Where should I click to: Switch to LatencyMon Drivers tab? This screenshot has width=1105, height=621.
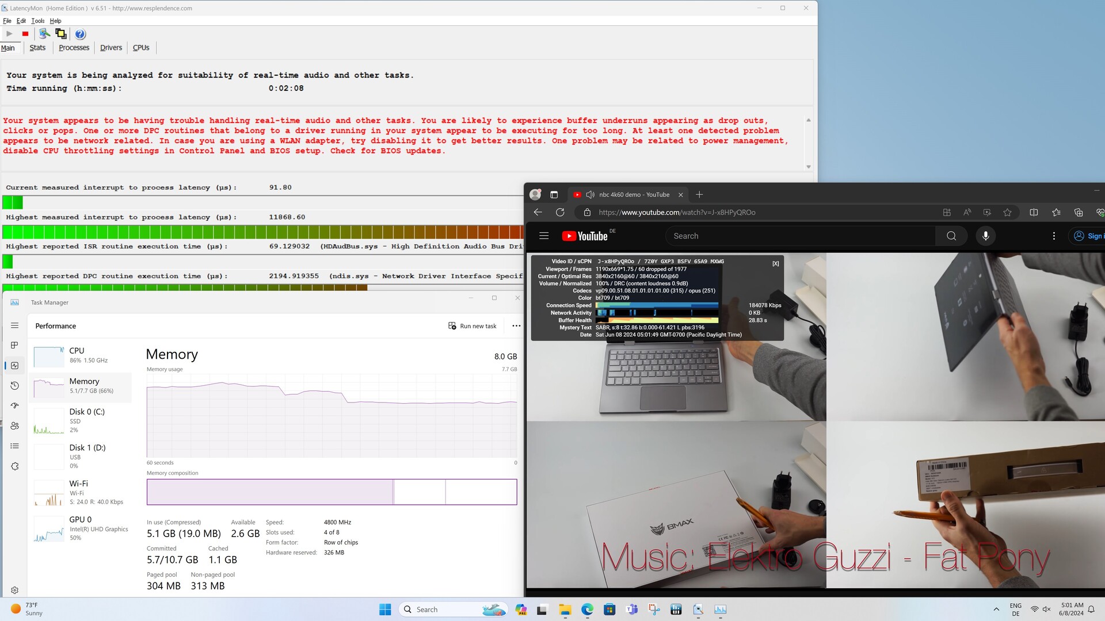110,48
